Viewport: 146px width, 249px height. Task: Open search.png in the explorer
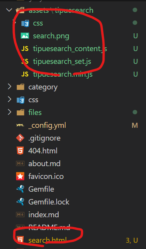pos(51,36)
